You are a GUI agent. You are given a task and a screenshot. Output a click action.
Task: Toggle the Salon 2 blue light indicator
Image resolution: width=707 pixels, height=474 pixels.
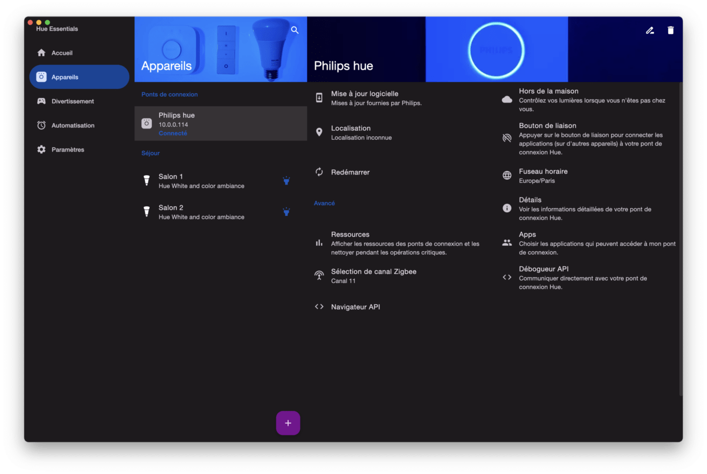[x=286, y=212]
